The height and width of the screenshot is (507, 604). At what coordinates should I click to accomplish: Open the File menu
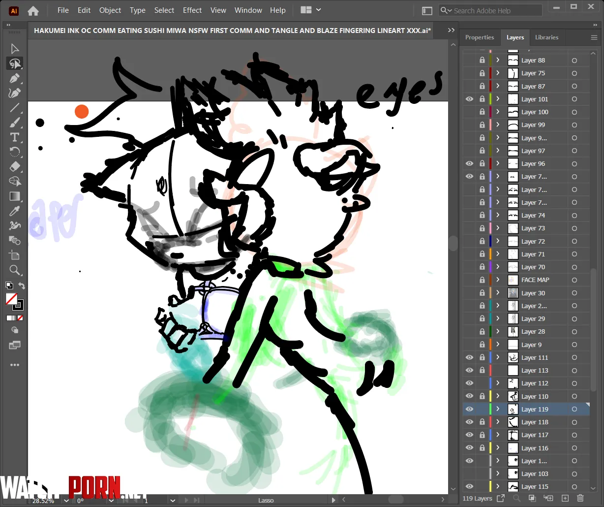tap(63, 10)
